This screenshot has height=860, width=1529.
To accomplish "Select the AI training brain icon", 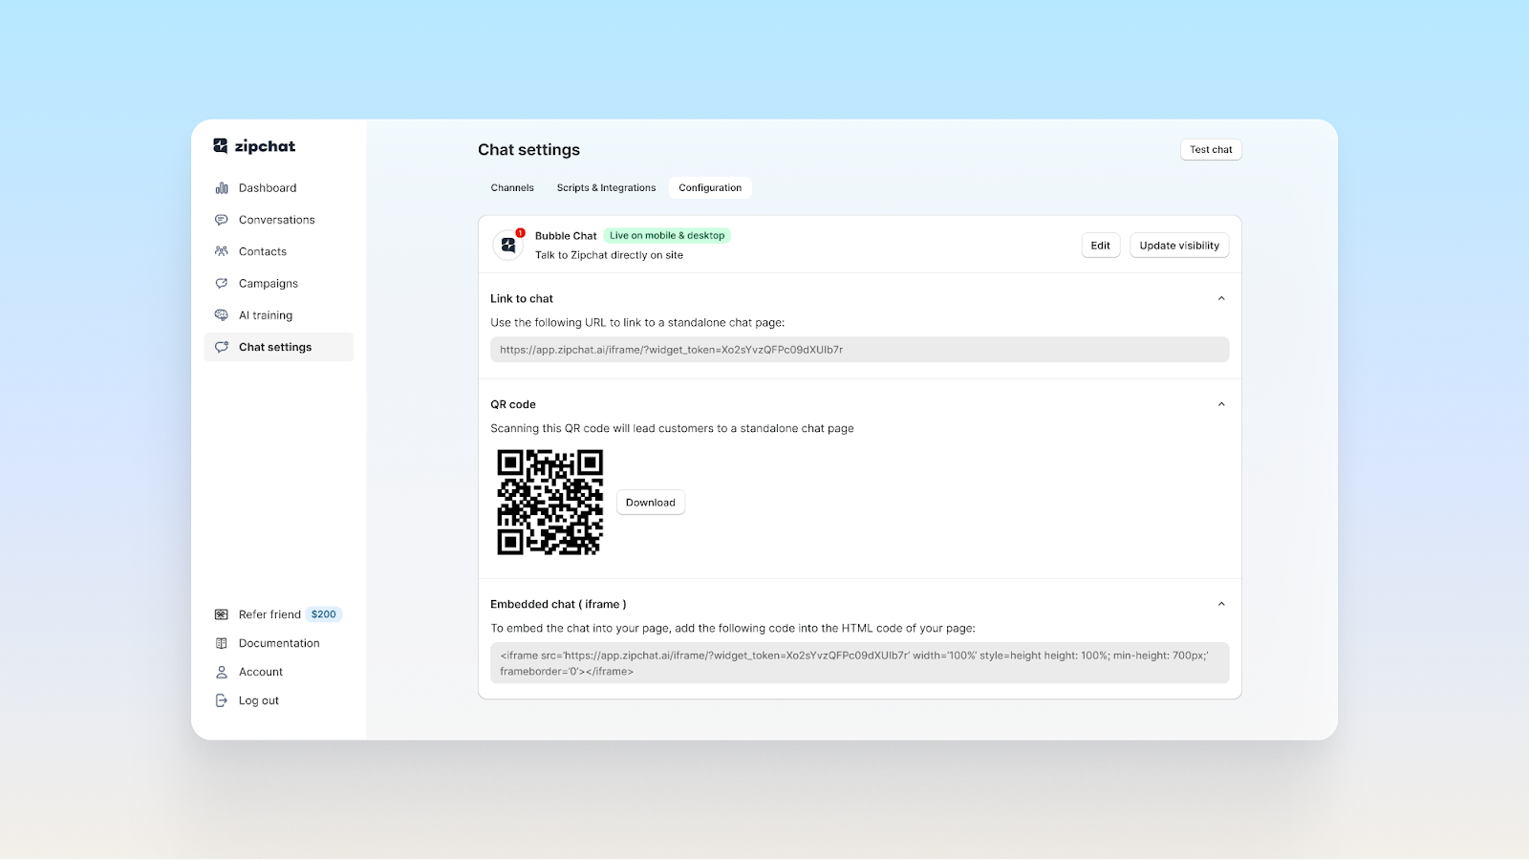I will click(222, 314).
